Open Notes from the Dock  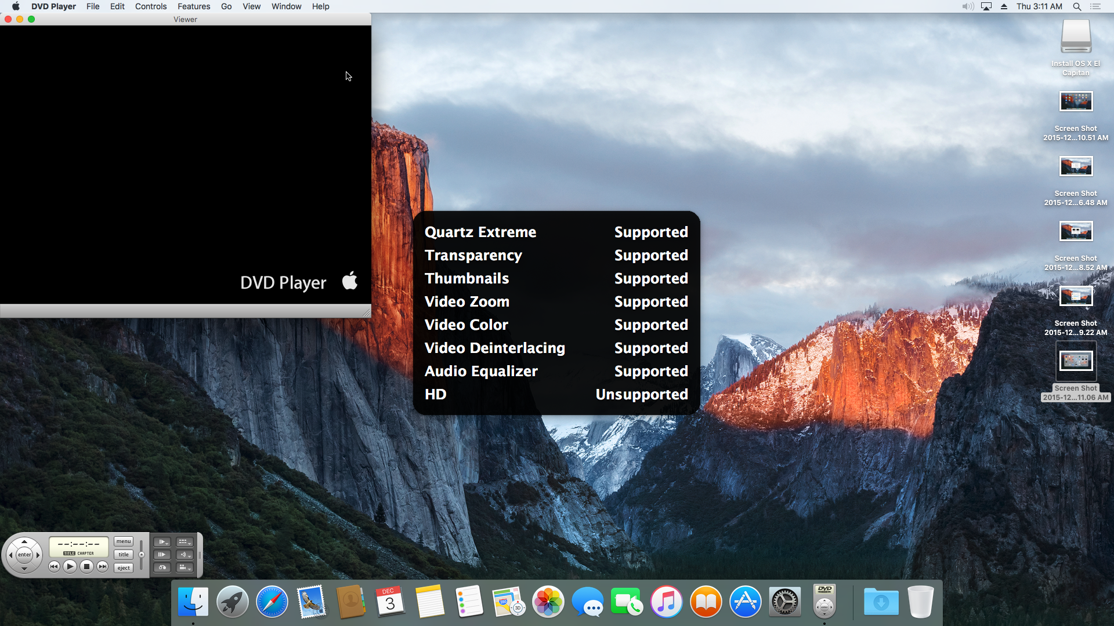[430, 602]
